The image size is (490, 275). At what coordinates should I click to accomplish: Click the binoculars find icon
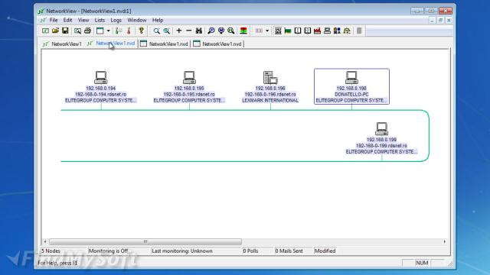199,31
